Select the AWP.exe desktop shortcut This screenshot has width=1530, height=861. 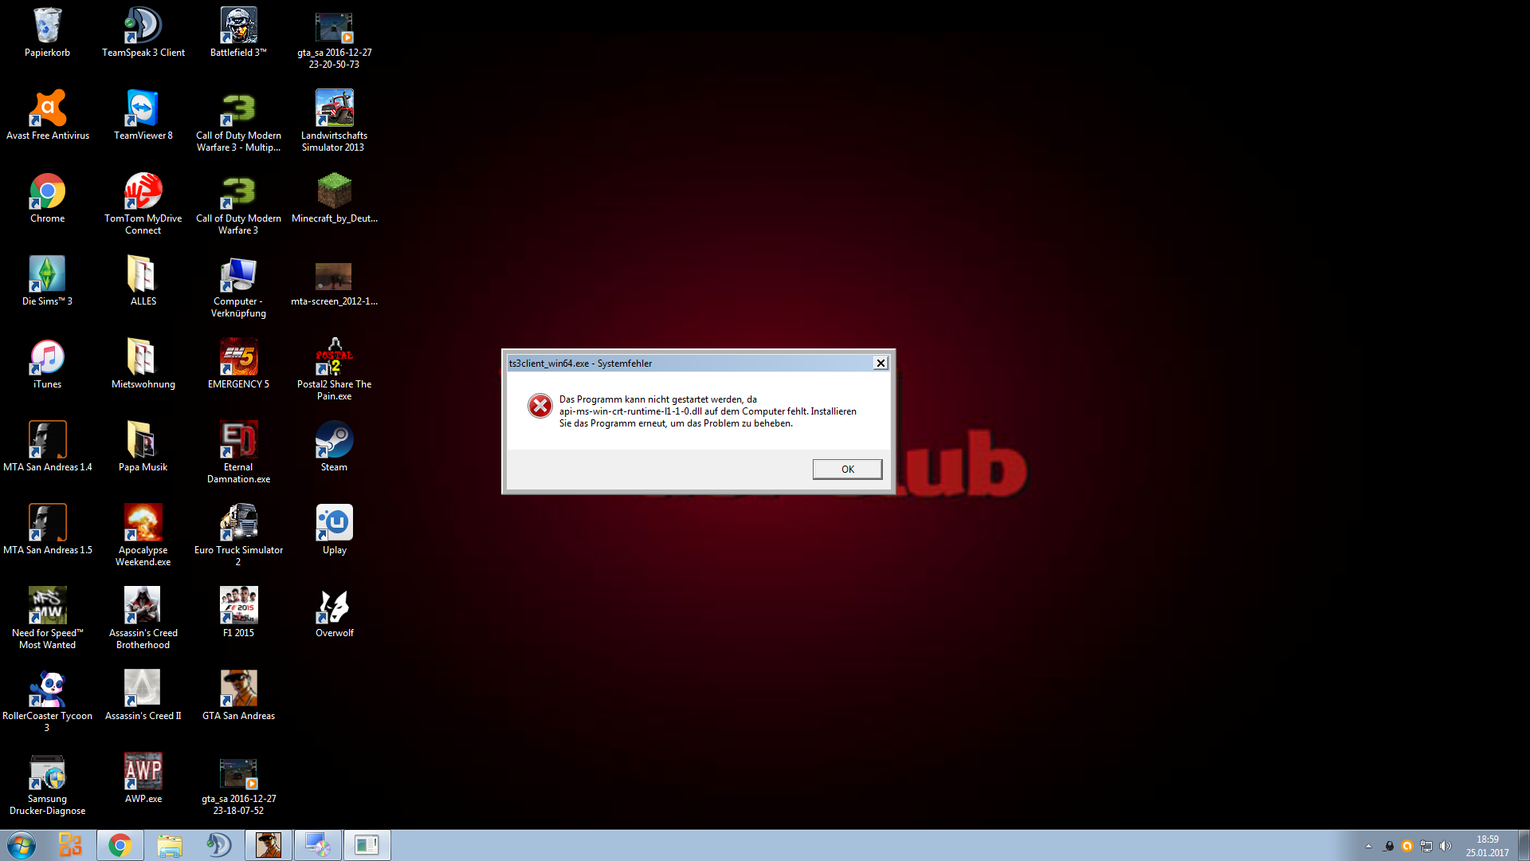(143, 779)
